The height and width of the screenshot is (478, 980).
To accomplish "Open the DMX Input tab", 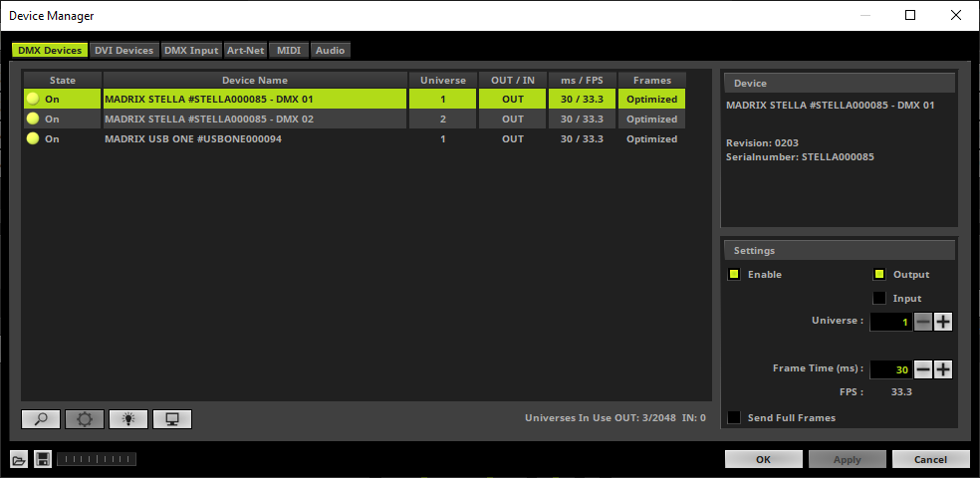I will tap(191, 51).
